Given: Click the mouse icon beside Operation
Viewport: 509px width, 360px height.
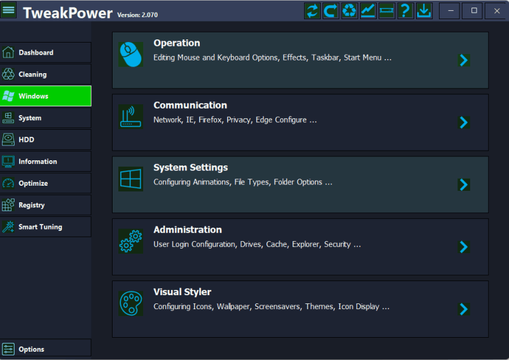Looking at the screenshot, I should (x=130, y=54).
